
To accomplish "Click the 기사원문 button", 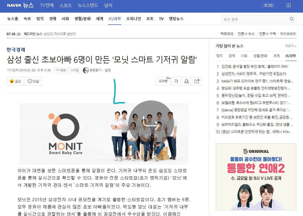I will click(61, 70).
